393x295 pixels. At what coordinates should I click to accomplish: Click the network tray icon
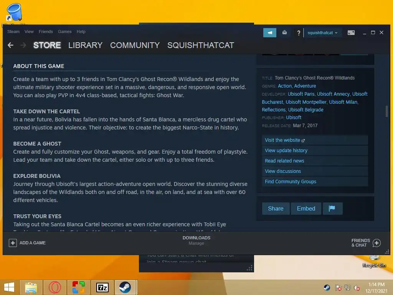347,288
